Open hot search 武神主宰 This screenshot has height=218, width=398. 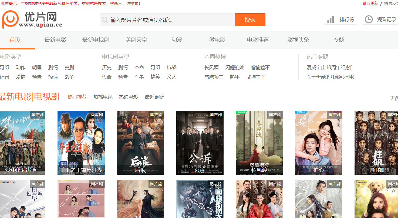pyautogui.click(x=256, y=77)
